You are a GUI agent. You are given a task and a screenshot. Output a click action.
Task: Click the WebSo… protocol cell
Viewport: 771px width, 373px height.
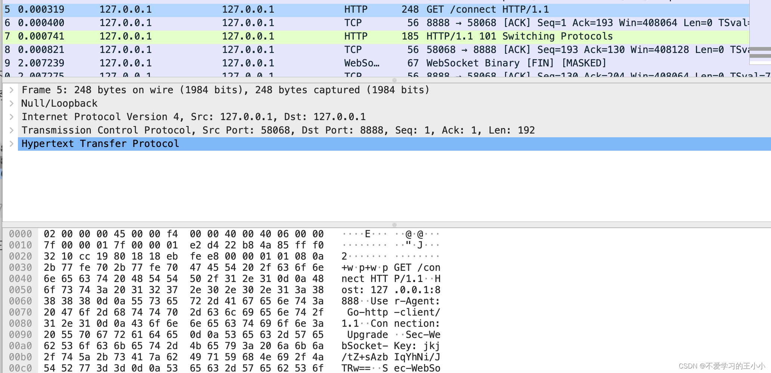(x=362, y=63)
